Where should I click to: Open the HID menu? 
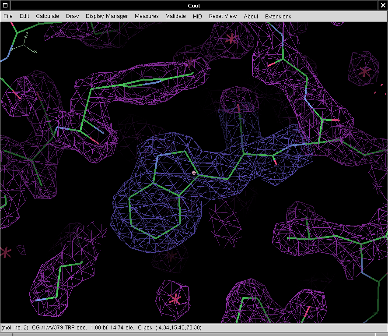[197, 16]
